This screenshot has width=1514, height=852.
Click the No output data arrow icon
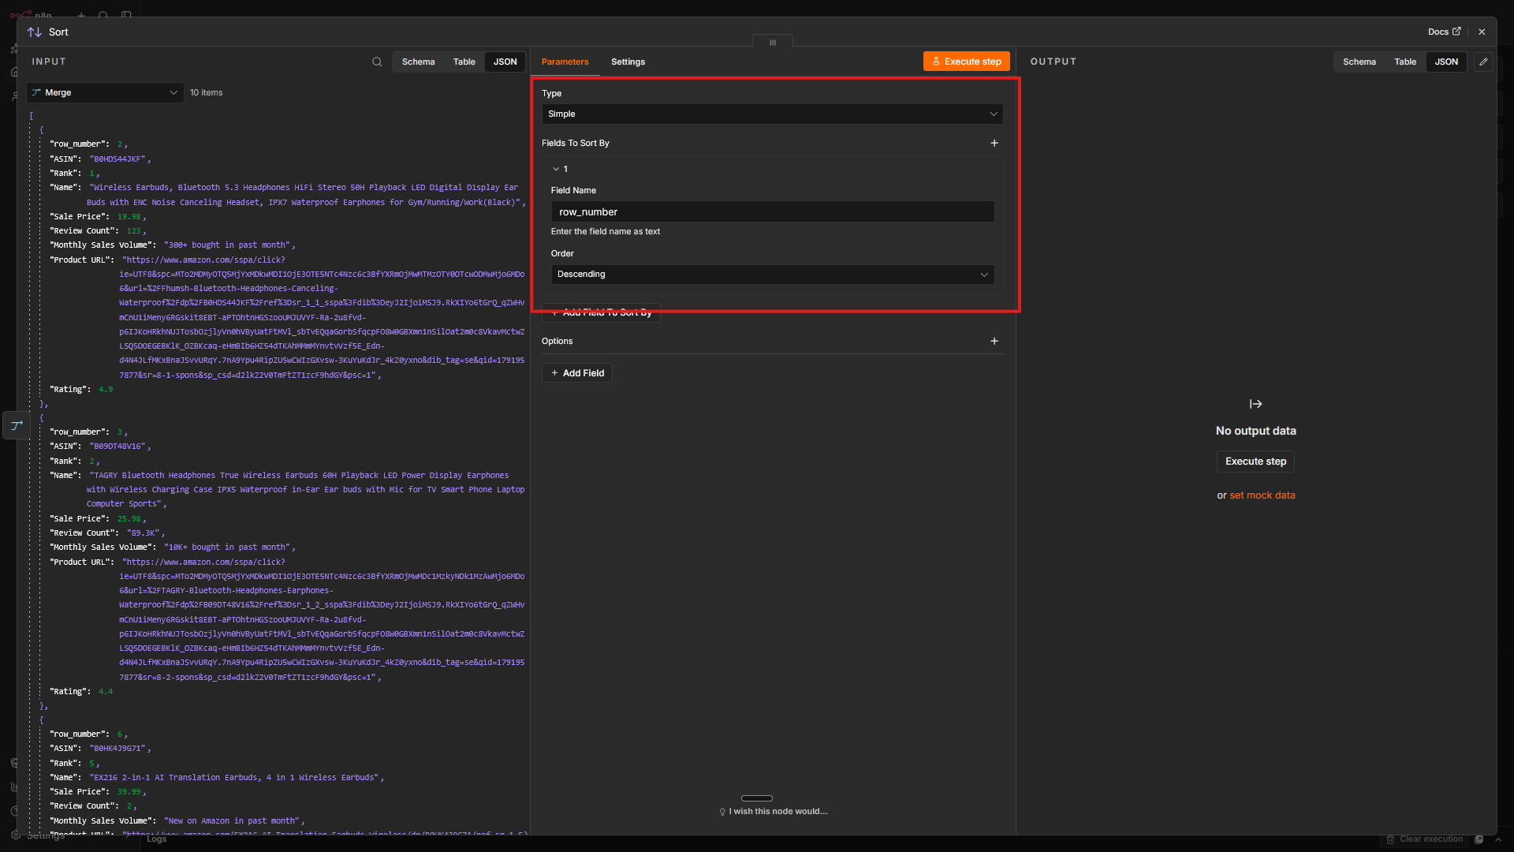click(1255, 404)
